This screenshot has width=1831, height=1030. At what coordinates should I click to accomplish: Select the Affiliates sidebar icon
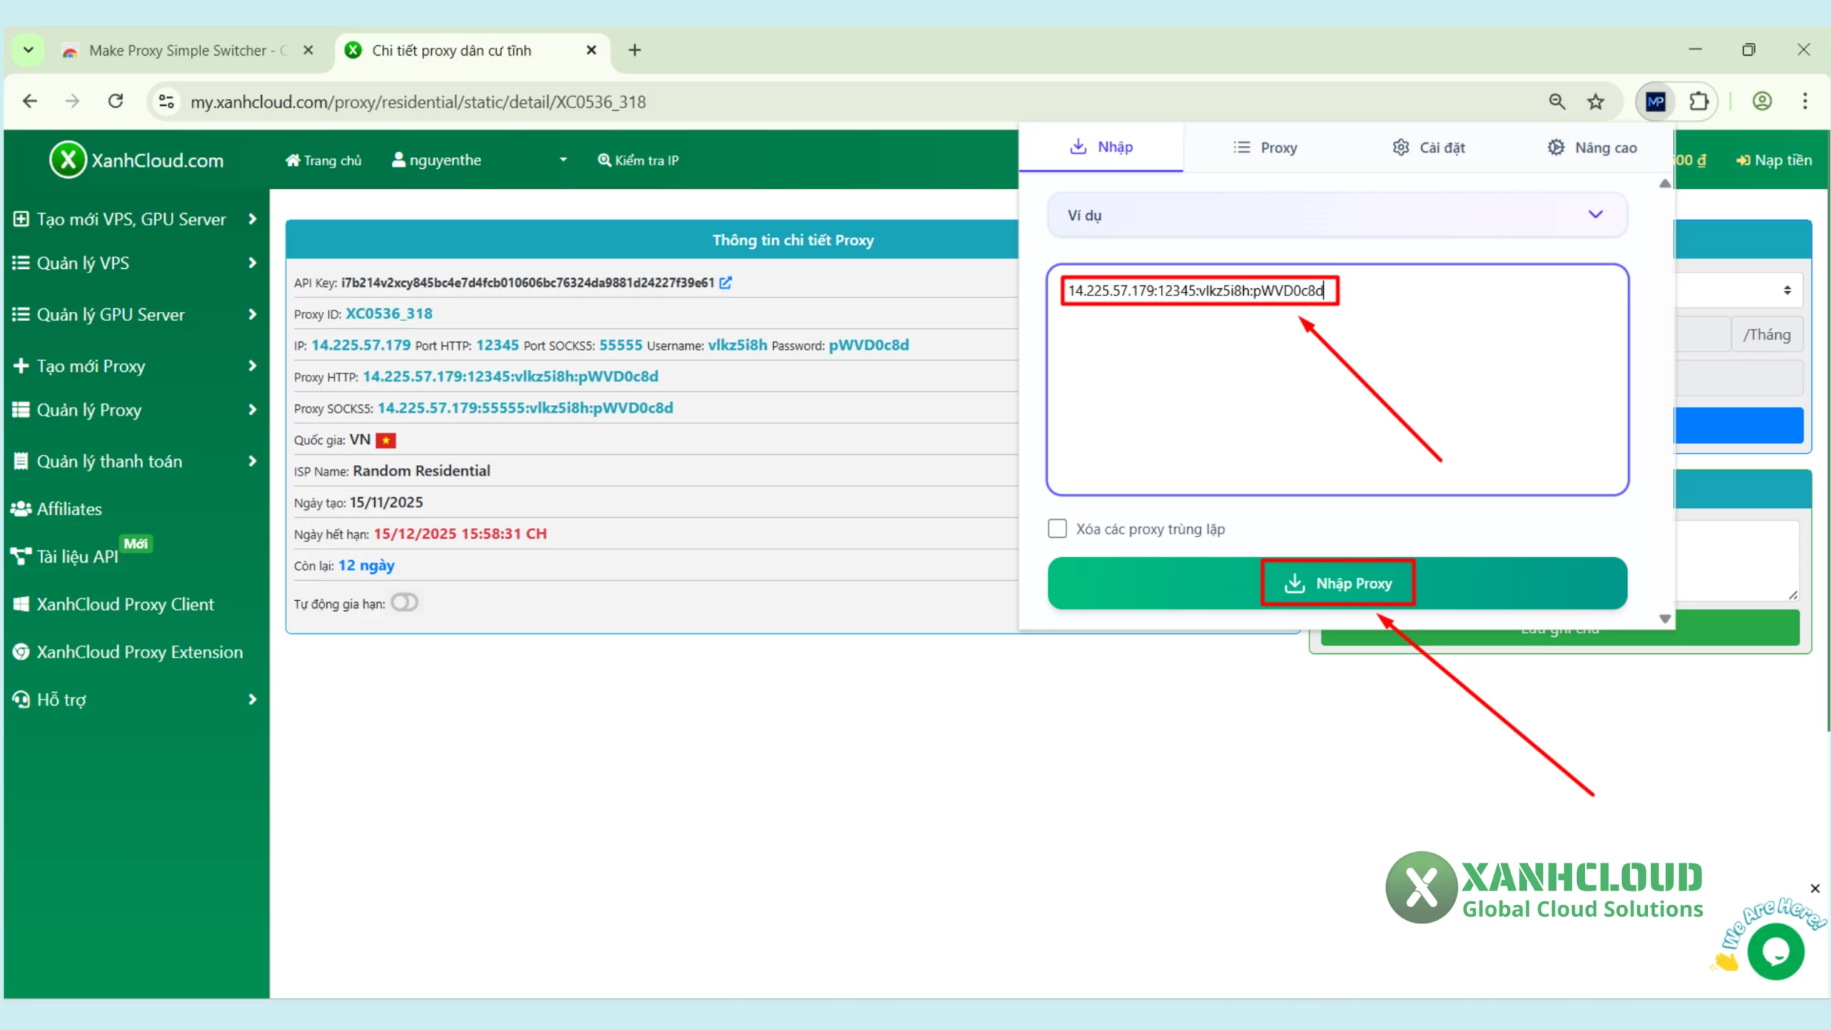coord(21,509)
